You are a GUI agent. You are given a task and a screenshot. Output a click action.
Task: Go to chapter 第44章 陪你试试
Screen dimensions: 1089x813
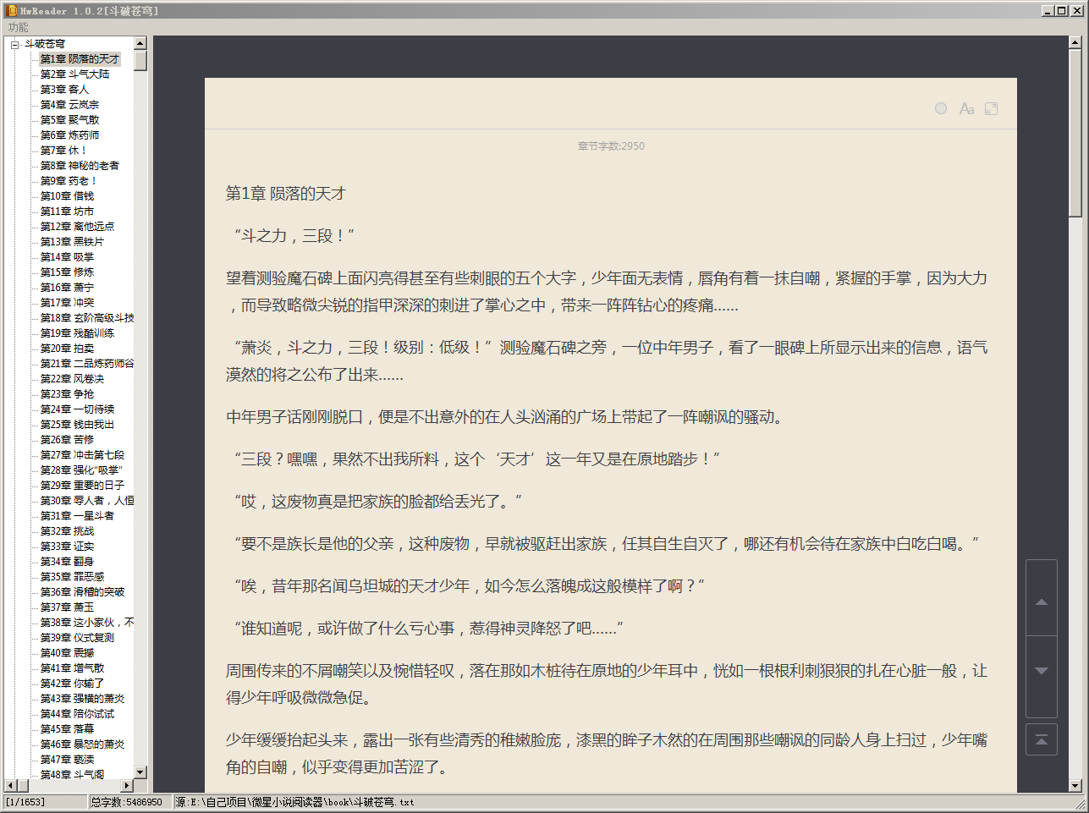pos(77,714)
